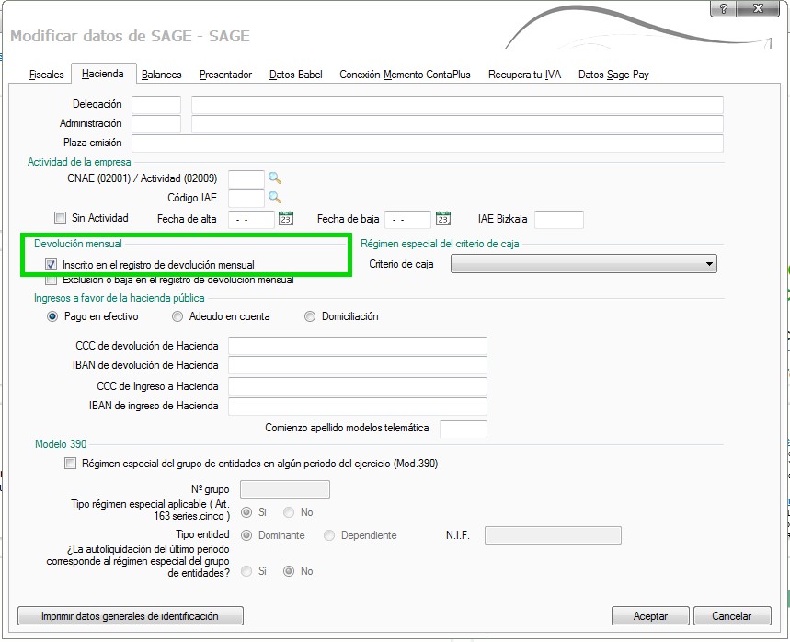Click the Delegación description field
The height and width of the screenshot is (642, 790).
click(x=457, y=104)
